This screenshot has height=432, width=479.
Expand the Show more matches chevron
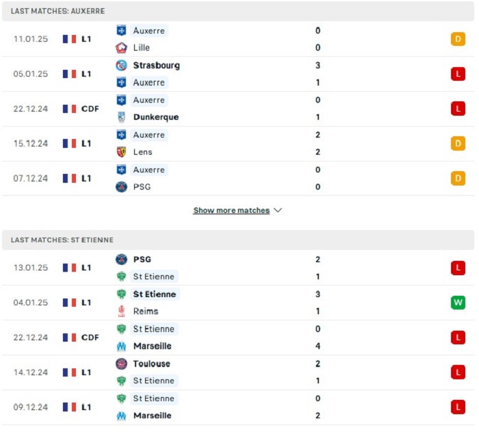277,210
